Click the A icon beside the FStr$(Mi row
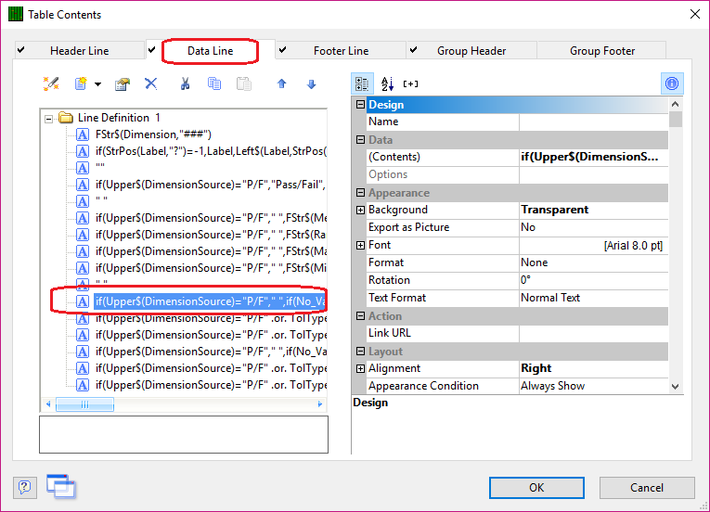 click(83, 268)
